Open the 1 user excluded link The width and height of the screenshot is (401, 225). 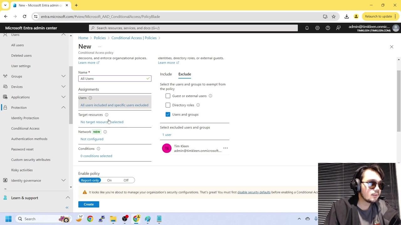coord(167,135)
